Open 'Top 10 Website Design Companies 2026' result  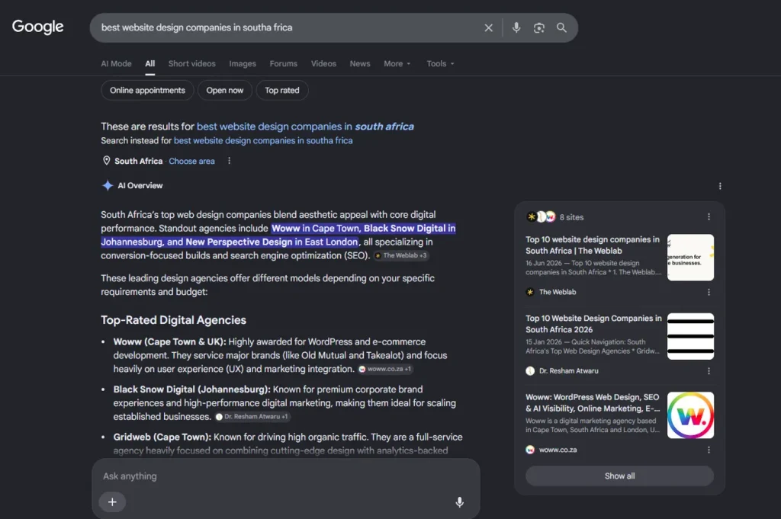pos(593,324)
